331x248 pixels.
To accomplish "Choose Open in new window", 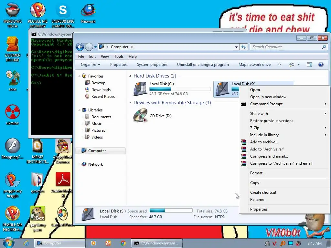I will (284, 97).
